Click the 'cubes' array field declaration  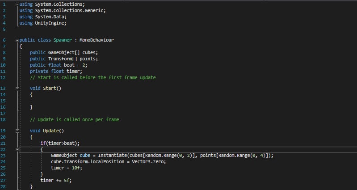click(64, 53)
